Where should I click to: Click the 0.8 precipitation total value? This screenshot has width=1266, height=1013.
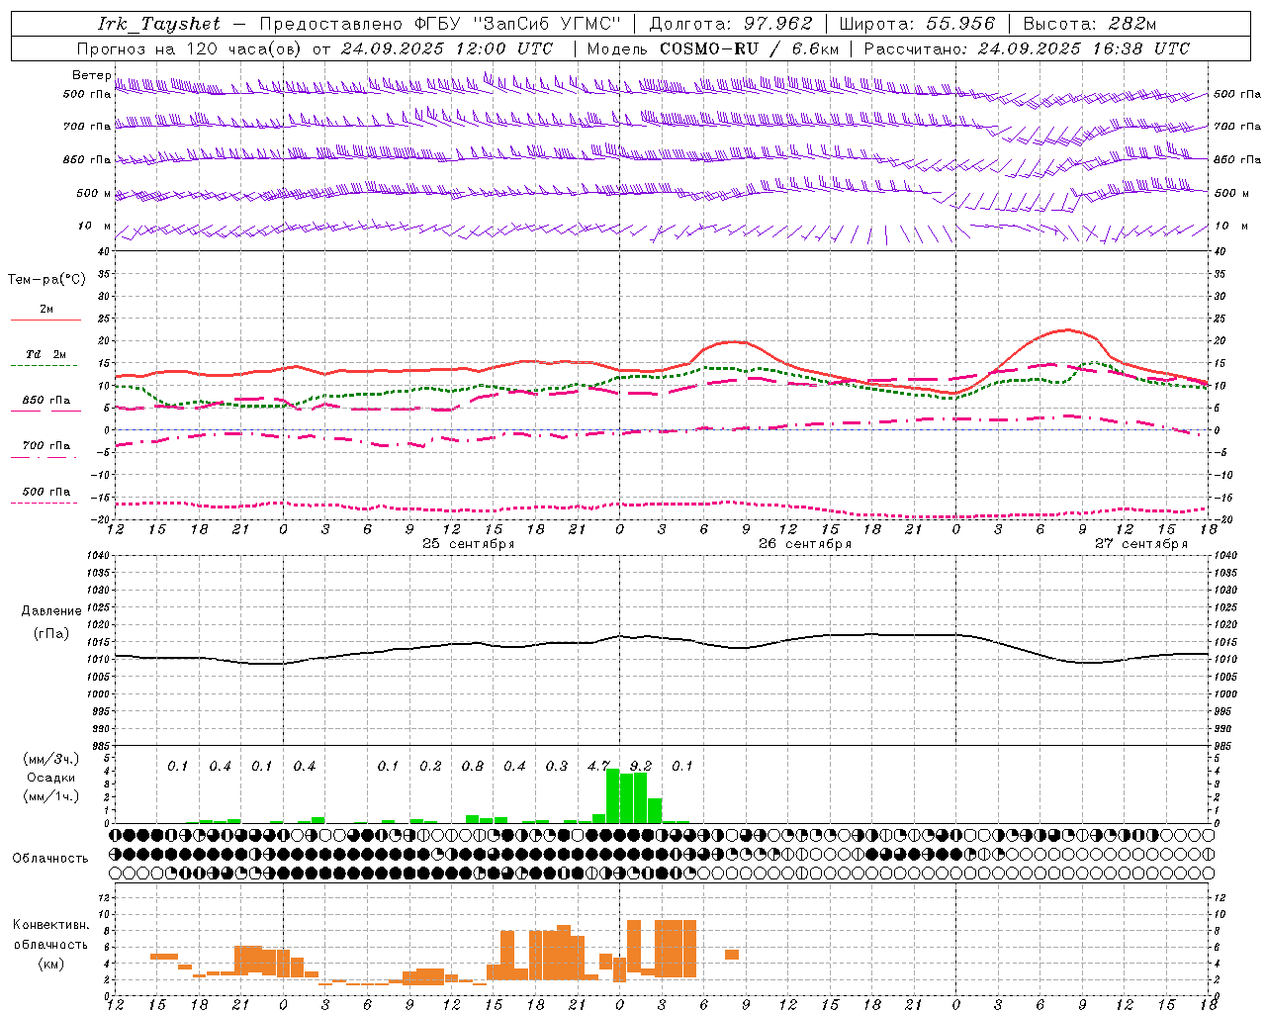pos(473,766)
